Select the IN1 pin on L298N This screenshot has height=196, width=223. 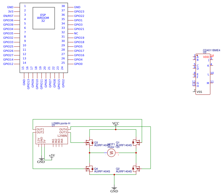coord(53,141)
